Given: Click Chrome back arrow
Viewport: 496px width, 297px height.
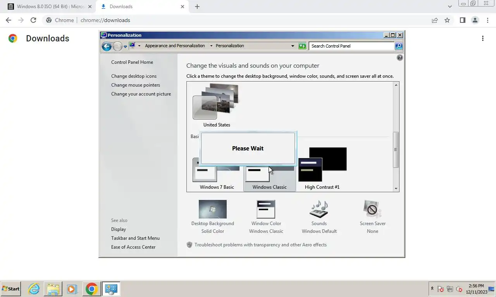Looking at the screenshot, I should pyautogui.click(x=9, y=20).
